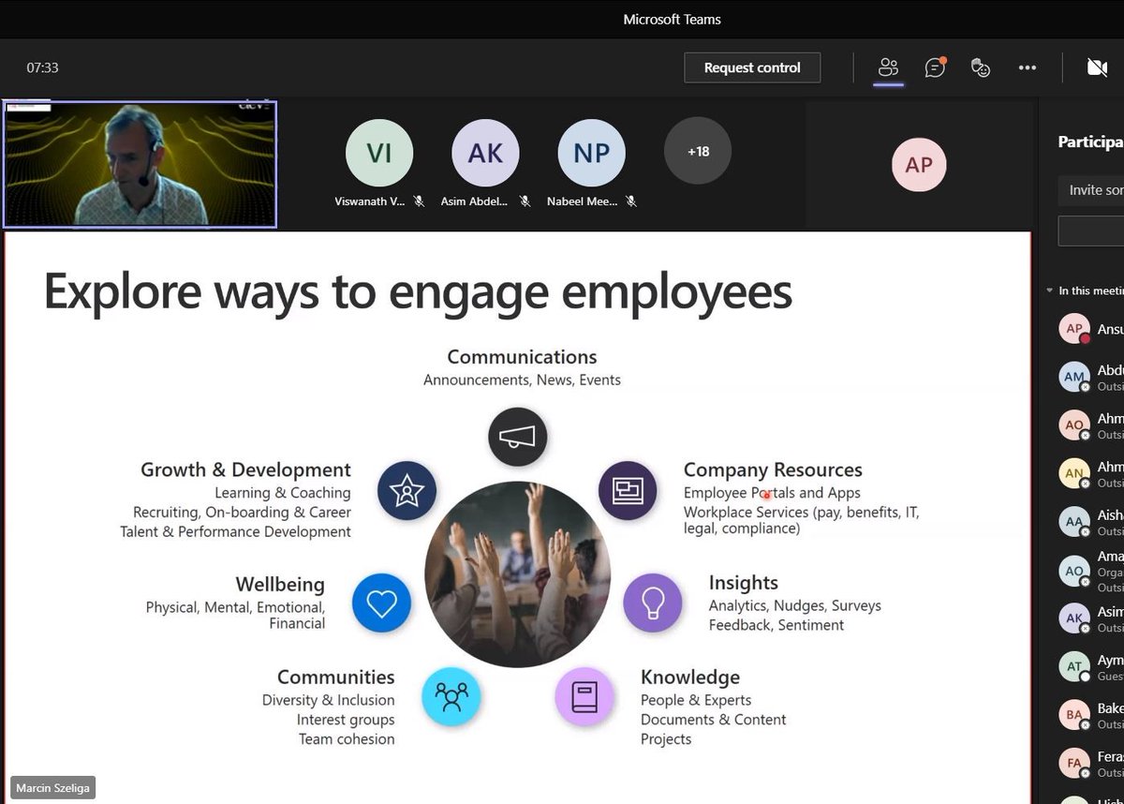Select the AA avatar for Aisha
Viewport: 1124px width, 804px height.
[1074, 522]
